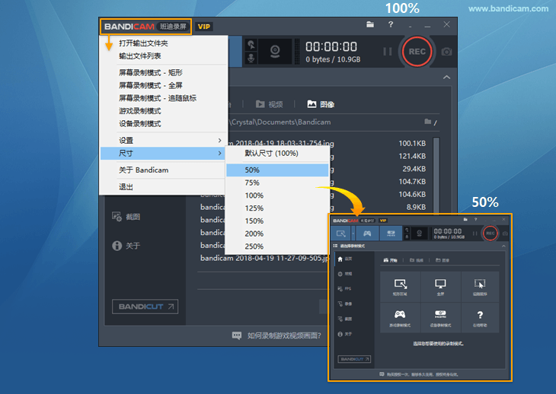Viewport: 556px width, 394px height.
Task: Open home section in small window sidebar
Action: click(x=345, y=259)
